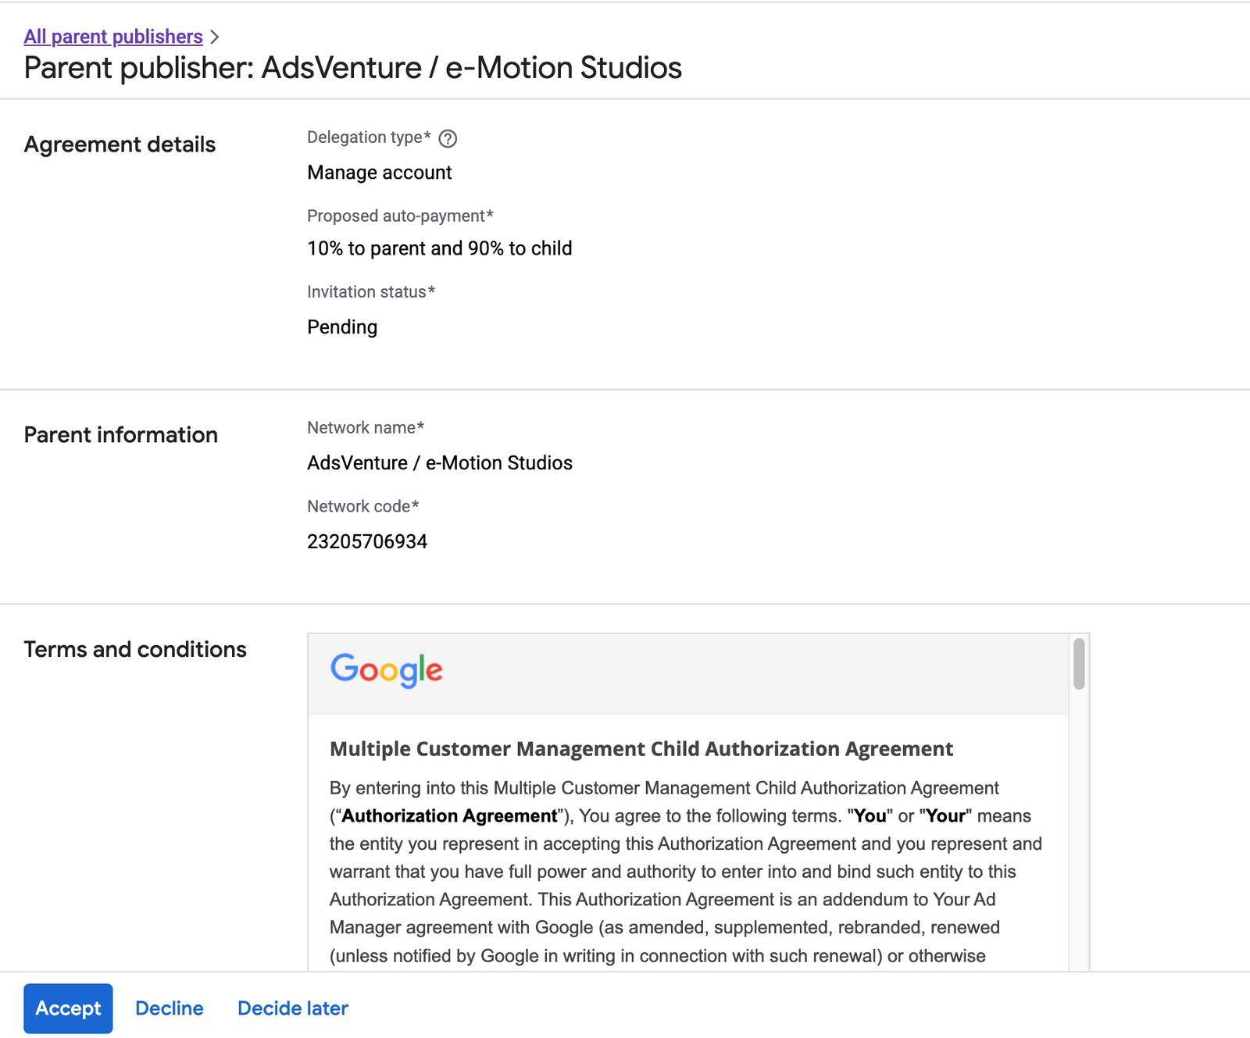
Task: Click the Multiple Customer Management Child Authorization Agreement heading
Action: coord(641,749)
